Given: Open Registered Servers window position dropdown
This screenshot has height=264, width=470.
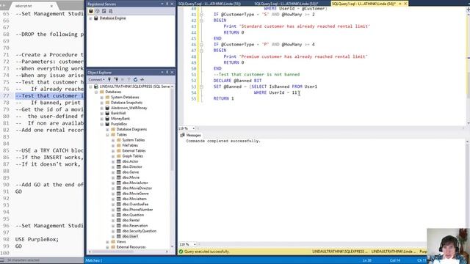Looking at the screenshot, I should (x=162, y=4).
